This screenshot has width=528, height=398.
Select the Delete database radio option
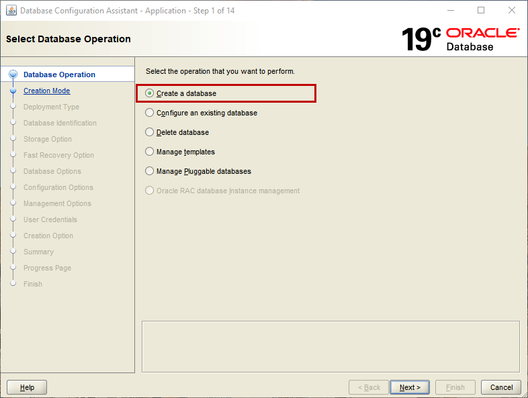(149, 132)
